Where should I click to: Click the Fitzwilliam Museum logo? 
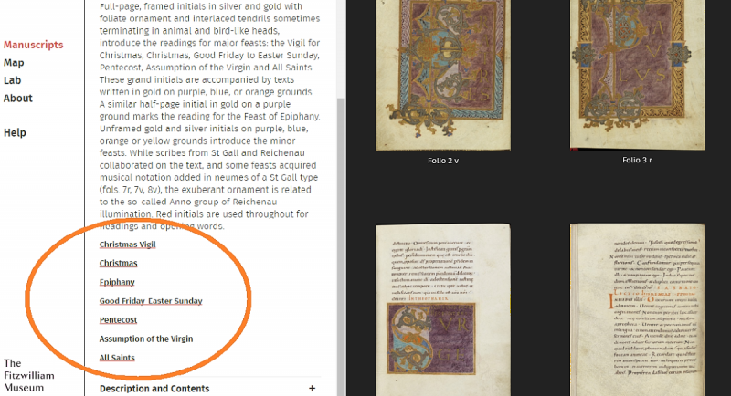[29, 375]
